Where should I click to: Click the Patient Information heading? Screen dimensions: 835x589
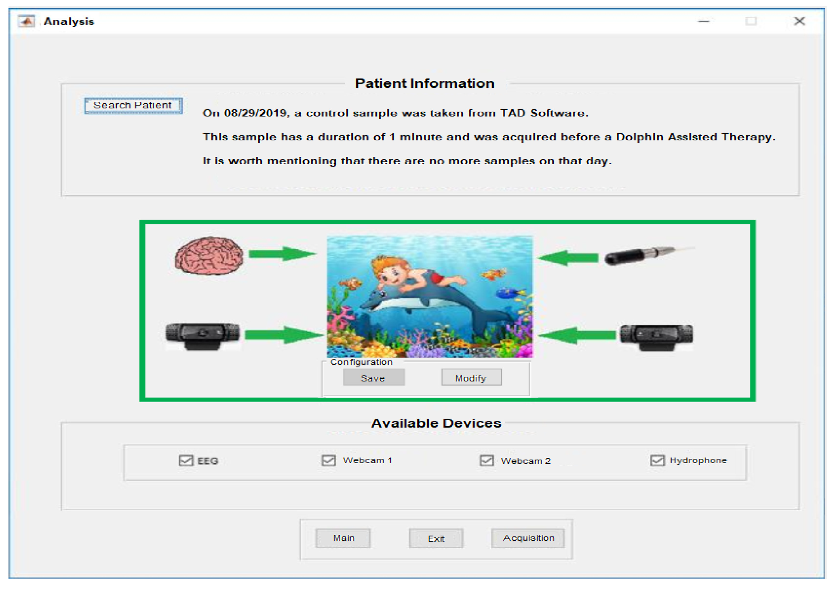[x=425, y=83]
